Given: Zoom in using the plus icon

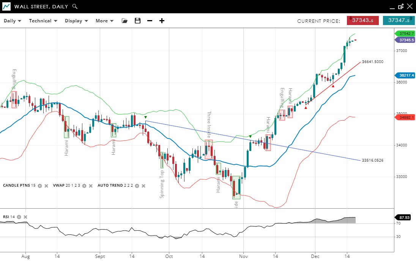Looking at the screenshot, I should [x=162, y=21].
